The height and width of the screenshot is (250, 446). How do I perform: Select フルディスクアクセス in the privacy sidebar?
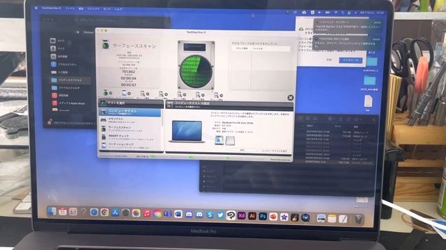coord(70,81)
